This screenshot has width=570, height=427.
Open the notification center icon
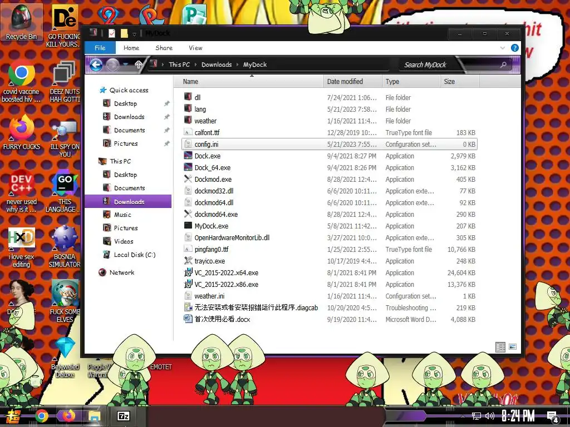[x=553, y=417]
